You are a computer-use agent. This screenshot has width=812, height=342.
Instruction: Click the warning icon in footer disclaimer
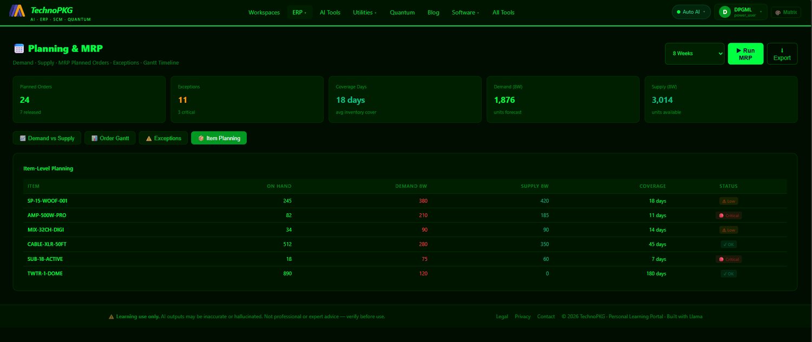pos(112,317)
